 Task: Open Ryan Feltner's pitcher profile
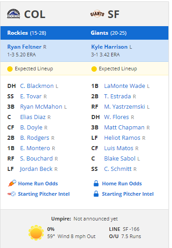24,47
